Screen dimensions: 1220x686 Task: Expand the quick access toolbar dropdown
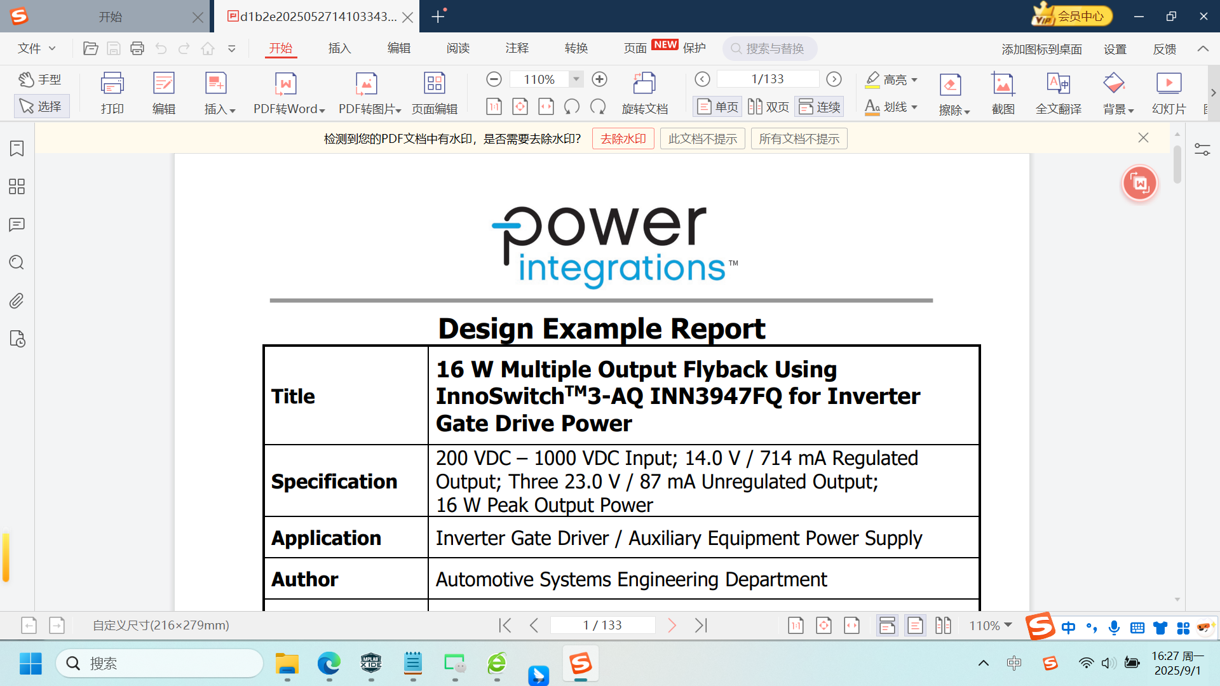pyautogui.click(x=232, y=48)
